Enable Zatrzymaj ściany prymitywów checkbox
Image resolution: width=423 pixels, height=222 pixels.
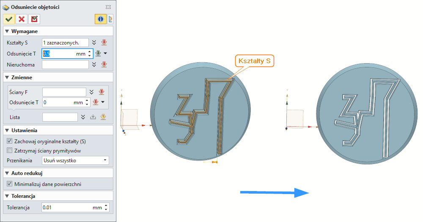click(x=10, y=150)
